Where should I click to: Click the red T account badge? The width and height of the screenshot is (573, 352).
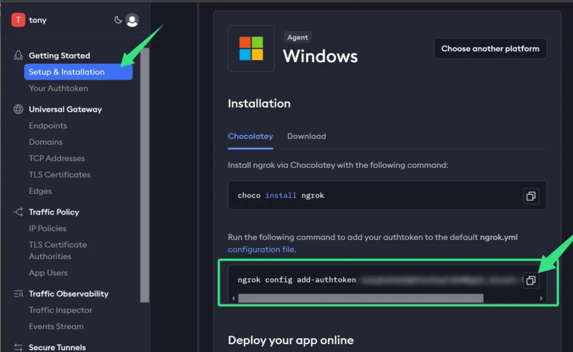point(18,20)
